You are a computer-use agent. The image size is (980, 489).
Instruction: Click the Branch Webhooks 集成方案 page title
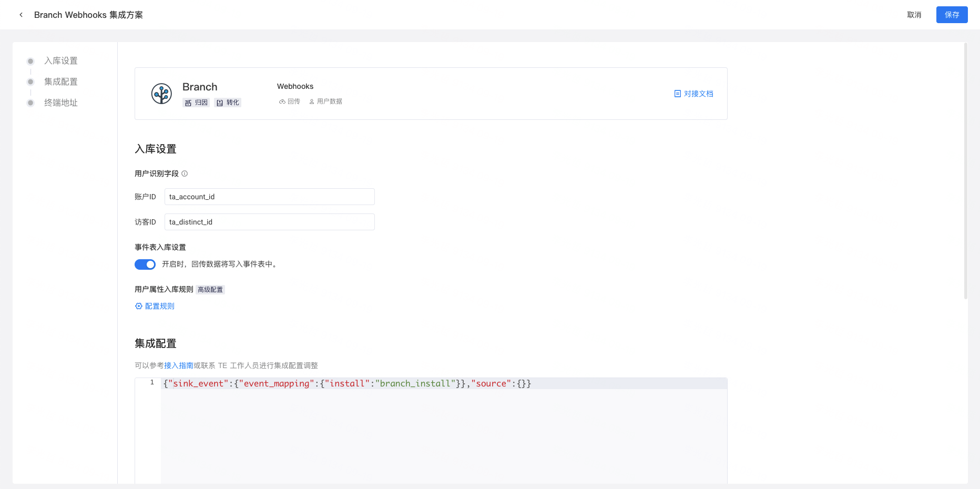pyautogui.click(x=88, y=15)
